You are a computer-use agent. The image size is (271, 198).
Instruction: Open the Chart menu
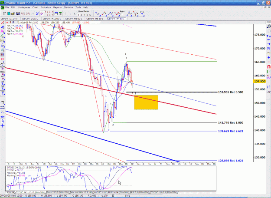(x=35, y=7)
